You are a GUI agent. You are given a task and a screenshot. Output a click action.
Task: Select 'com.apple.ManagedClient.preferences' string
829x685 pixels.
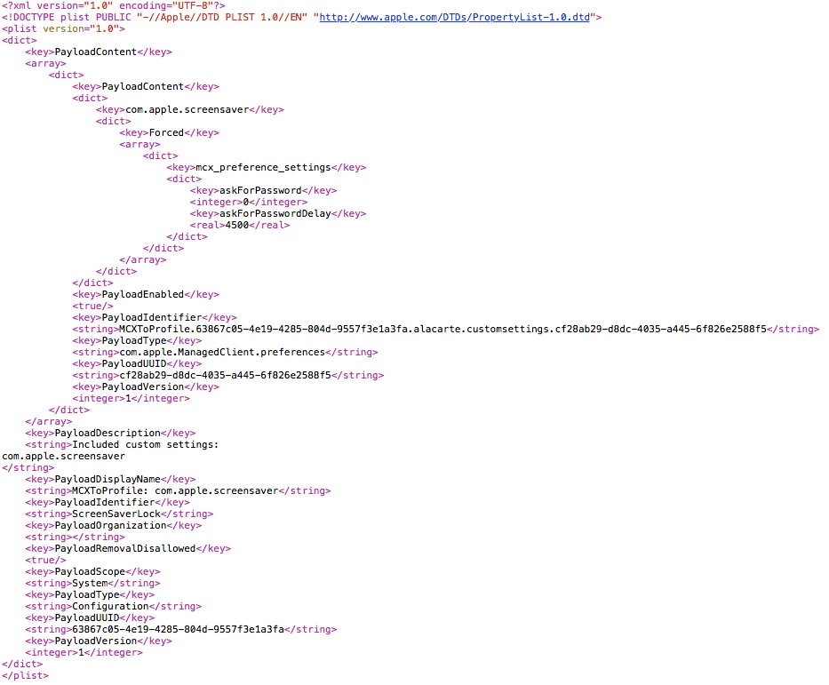[222, 352]
